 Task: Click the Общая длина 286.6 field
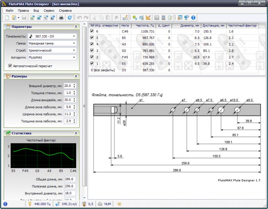tap(70, 179)
